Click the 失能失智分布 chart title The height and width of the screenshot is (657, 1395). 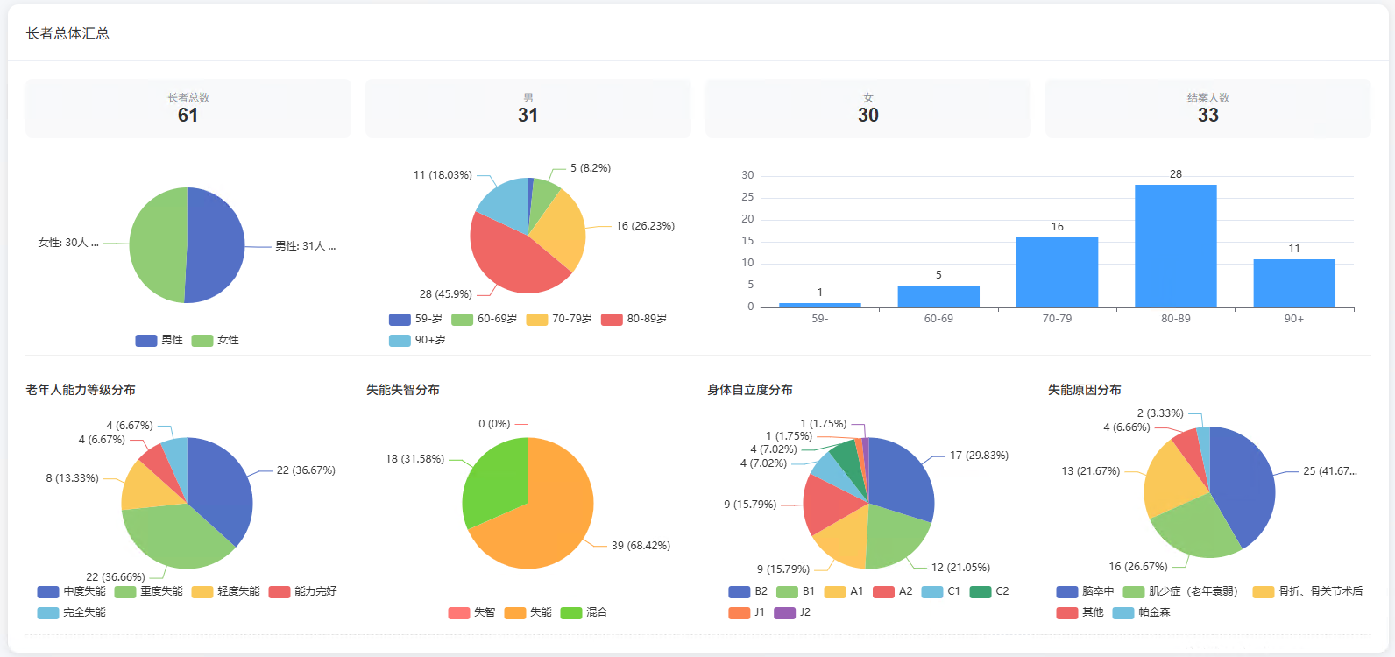(403, 390)
